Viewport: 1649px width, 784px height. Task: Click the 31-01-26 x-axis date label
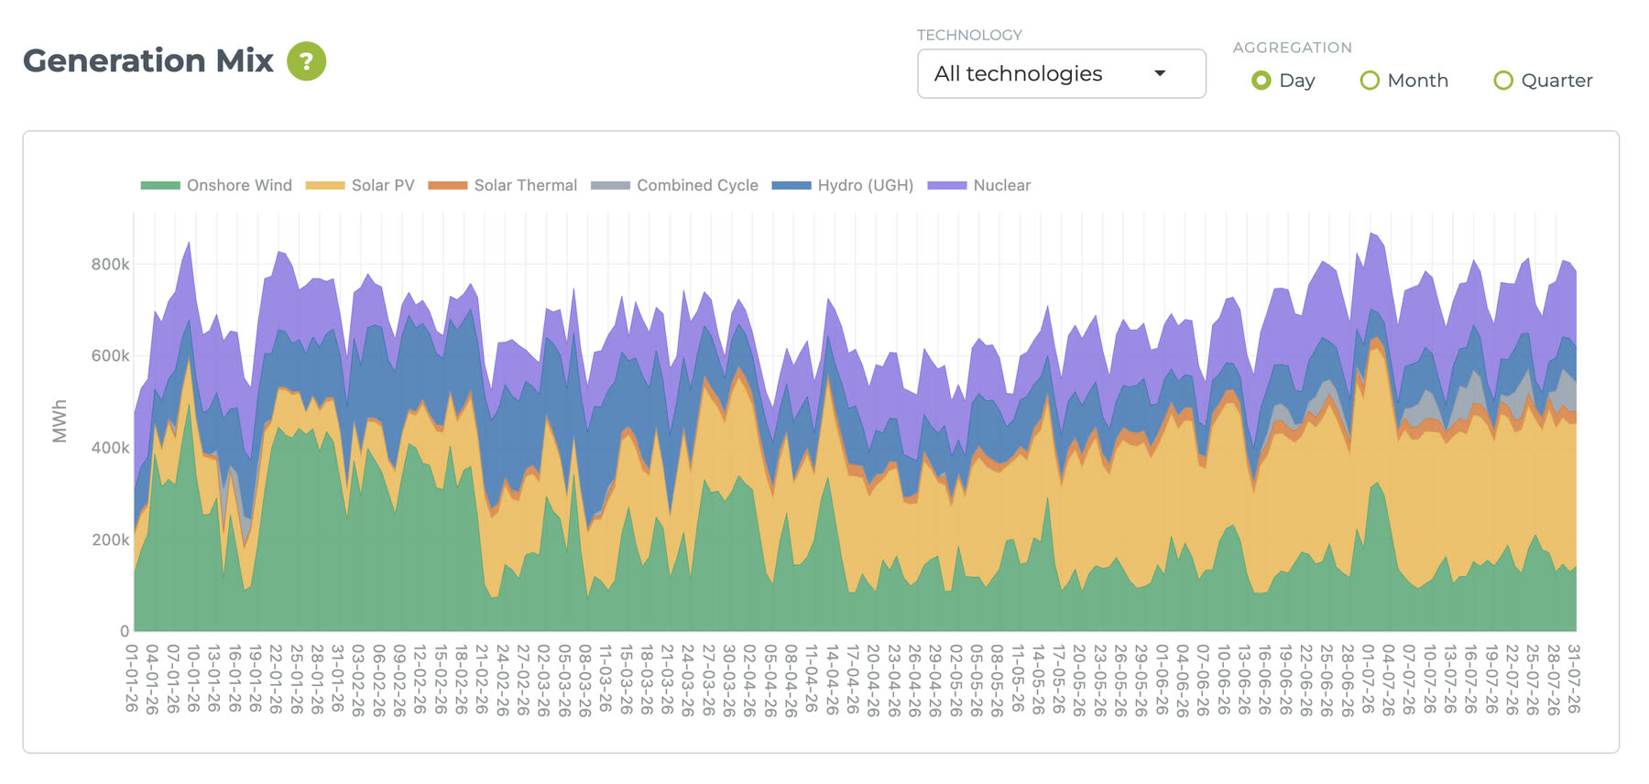pyautogui.click(x=338, y=679)
